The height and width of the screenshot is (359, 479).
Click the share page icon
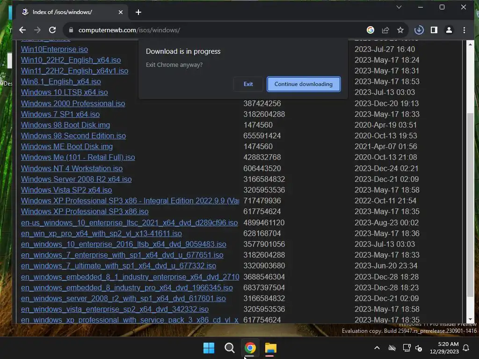click(385, 30)
